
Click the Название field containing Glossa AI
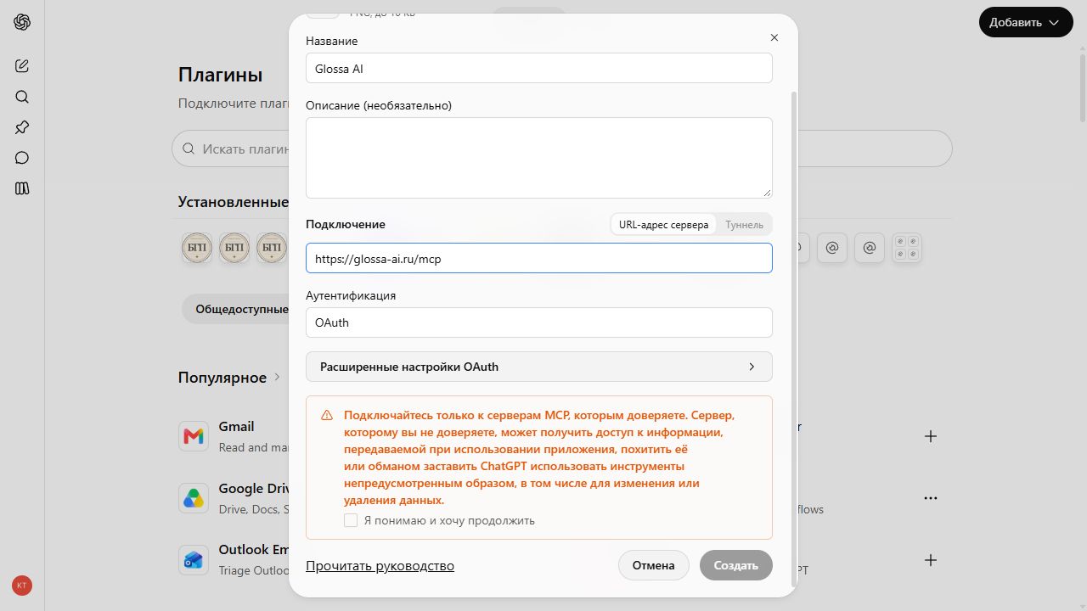[539, 69]
